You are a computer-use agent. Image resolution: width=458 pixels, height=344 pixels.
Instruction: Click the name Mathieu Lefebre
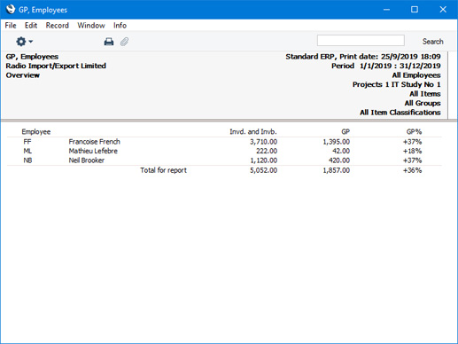[x=93, y=151]
